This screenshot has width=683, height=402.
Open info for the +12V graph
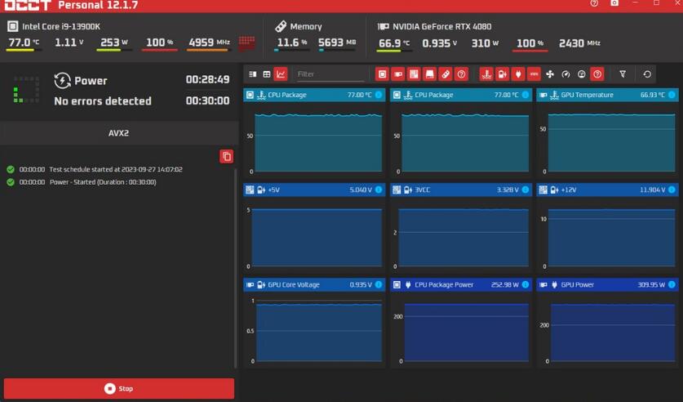[x=672, y=190]
